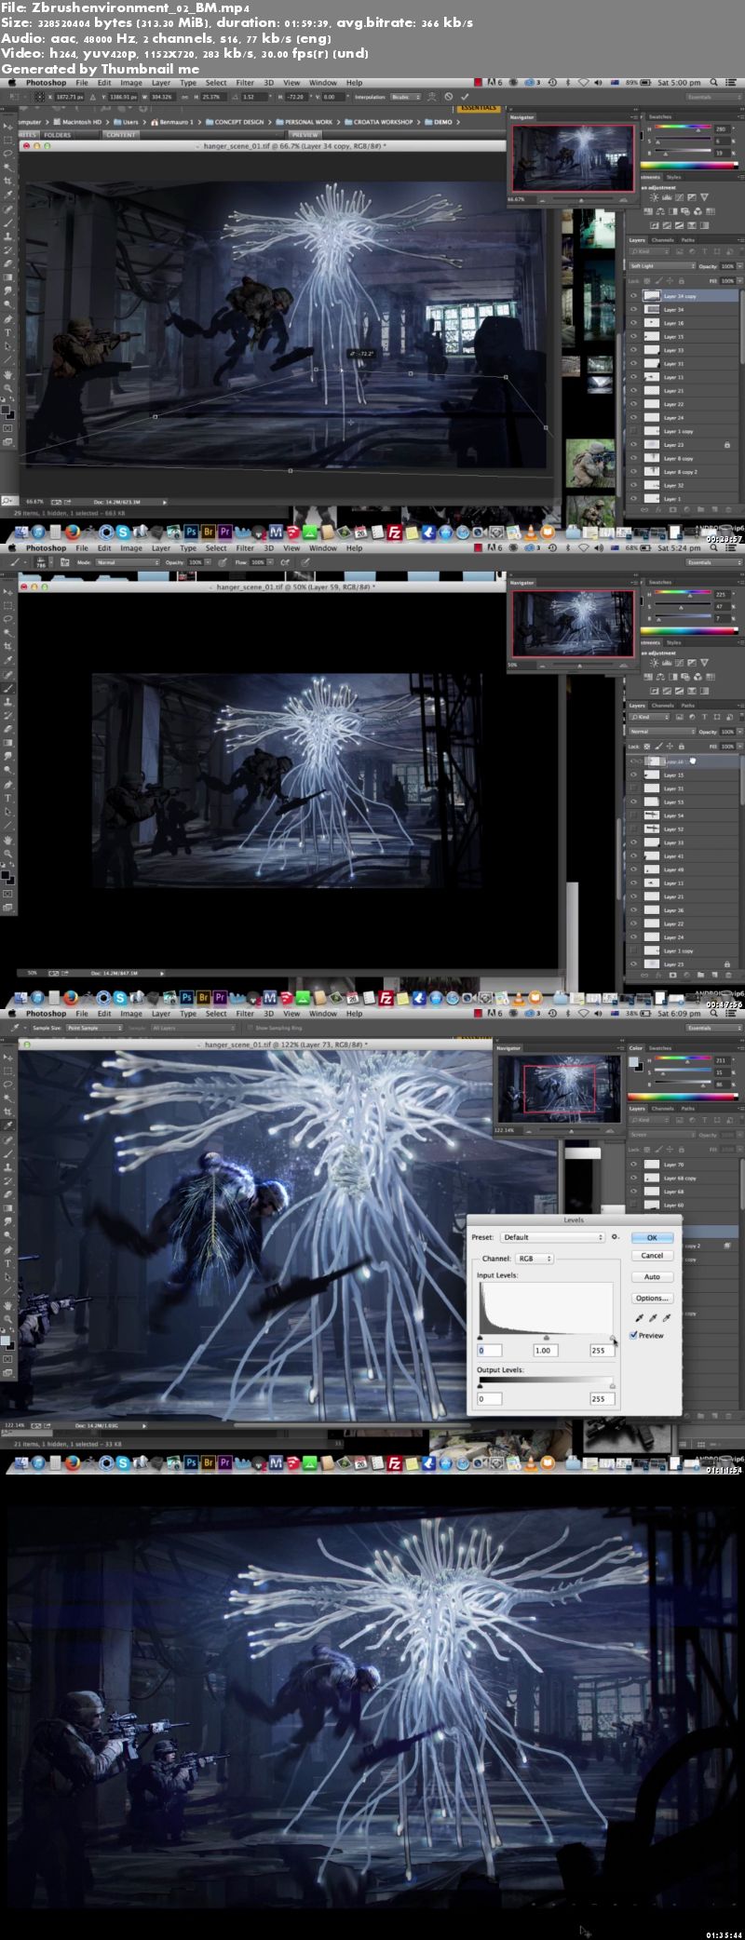This screenshot has width=745, height=1940.
Task: Click Auto in the Levels dialog
Action: point(652,1277)
